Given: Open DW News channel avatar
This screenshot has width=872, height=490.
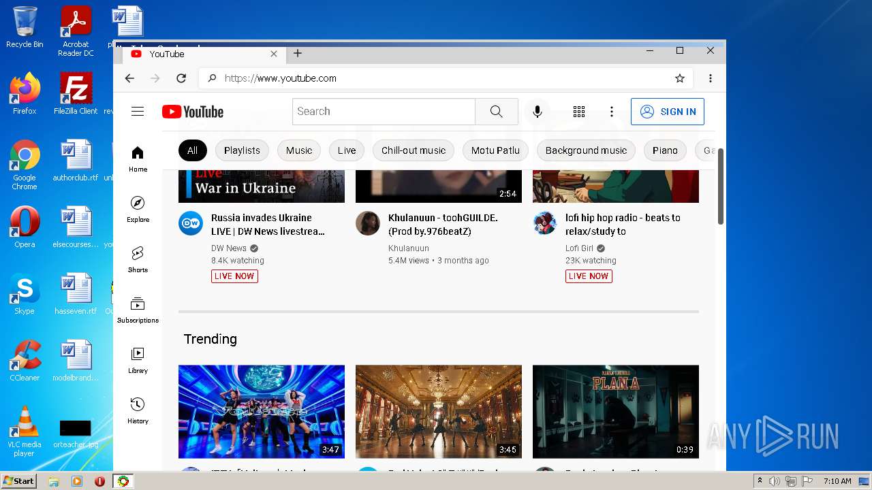Looking at the screenshot, I should tap(191, 223).
